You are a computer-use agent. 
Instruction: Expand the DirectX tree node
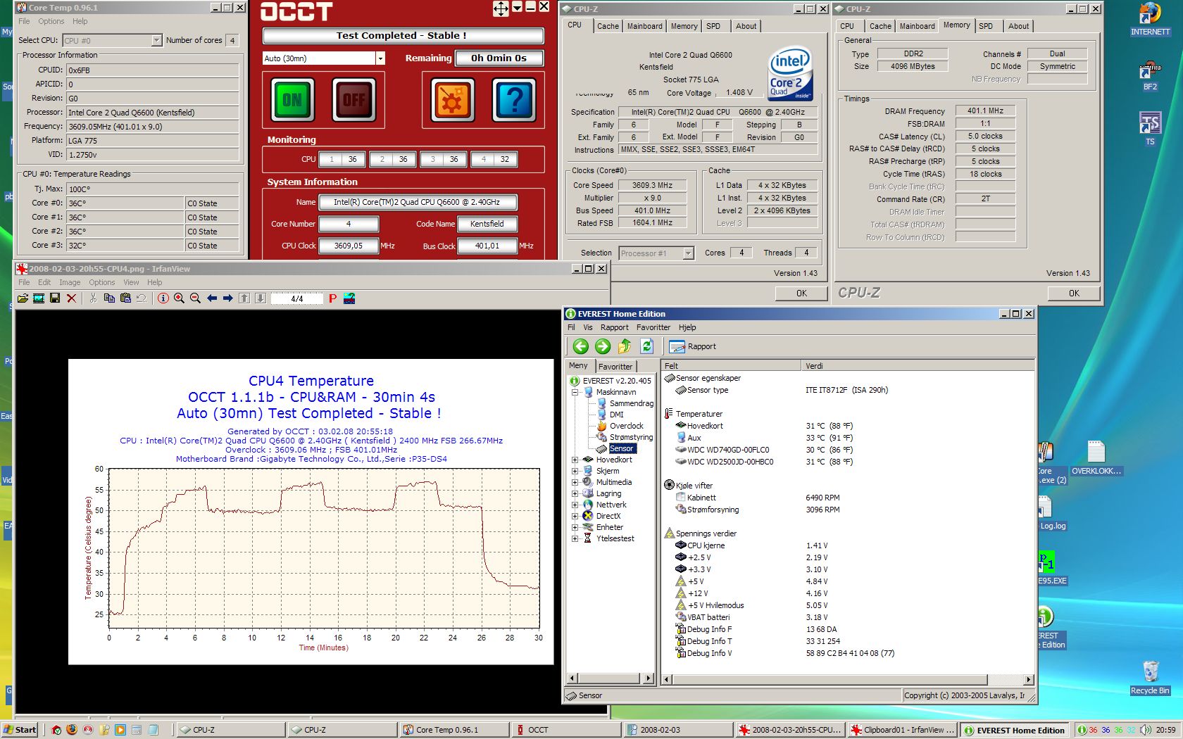tap(575, 516)
